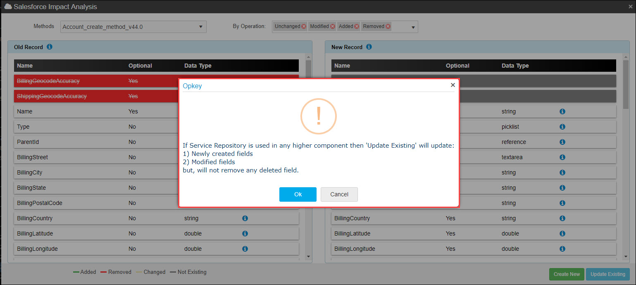
Task: Select New Record BillingLongitude name cell
Action: click(355, 249)
